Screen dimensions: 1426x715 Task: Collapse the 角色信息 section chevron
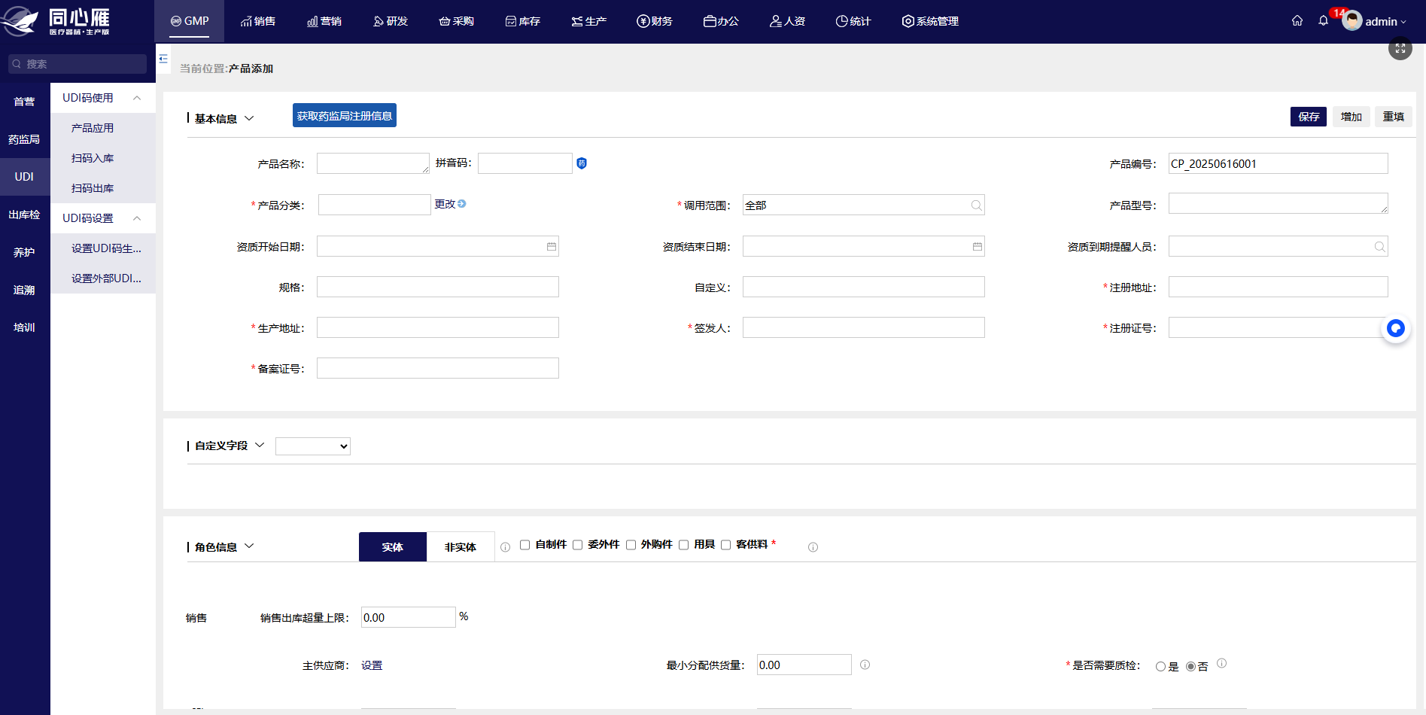[x=250, y=546]
